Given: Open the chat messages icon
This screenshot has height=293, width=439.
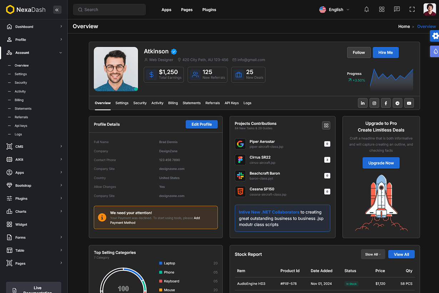Looking at the screenshot, I should 397,10.
